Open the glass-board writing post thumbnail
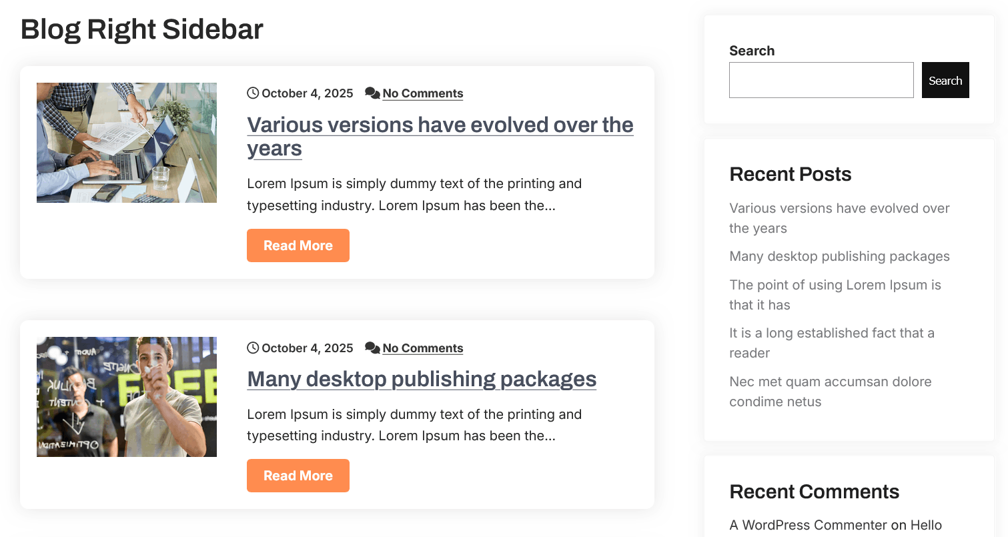The image size is (1008, 537). coord(127,397)
